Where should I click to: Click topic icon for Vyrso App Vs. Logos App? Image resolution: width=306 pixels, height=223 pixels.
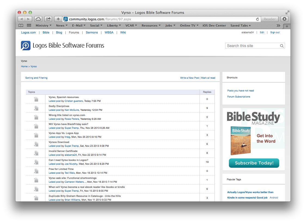pyautogui.click(x=36, y=135)
